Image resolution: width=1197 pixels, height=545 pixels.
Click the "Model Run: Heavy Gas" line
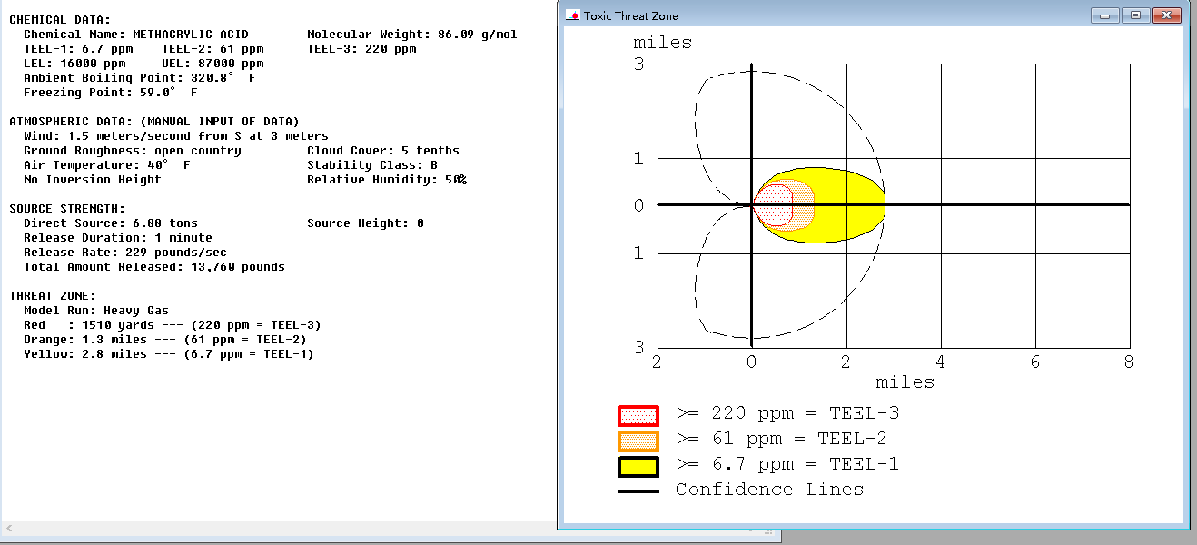[x=96, y=311]
